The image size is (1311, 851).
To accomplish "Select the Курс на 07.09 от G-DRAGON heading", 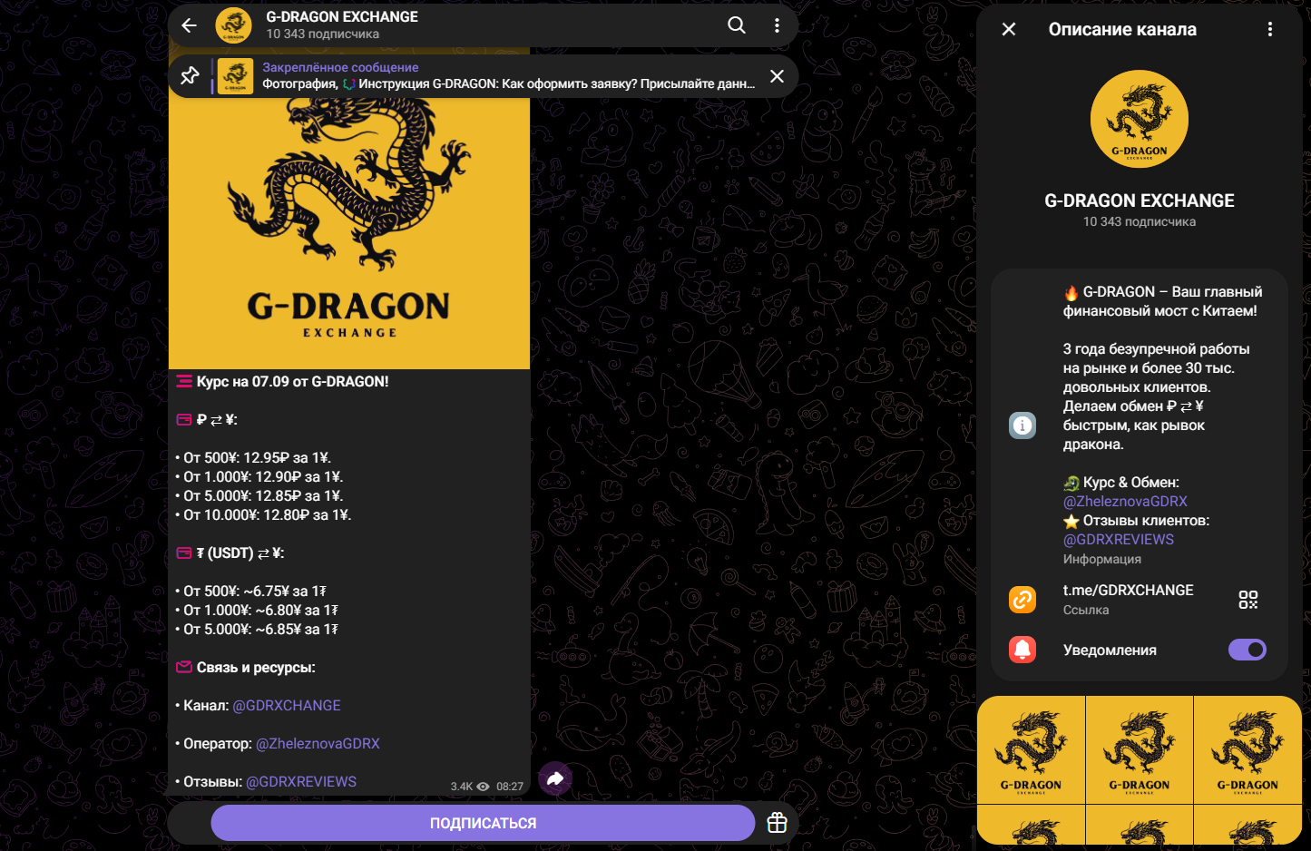I will tap(292, 382).
